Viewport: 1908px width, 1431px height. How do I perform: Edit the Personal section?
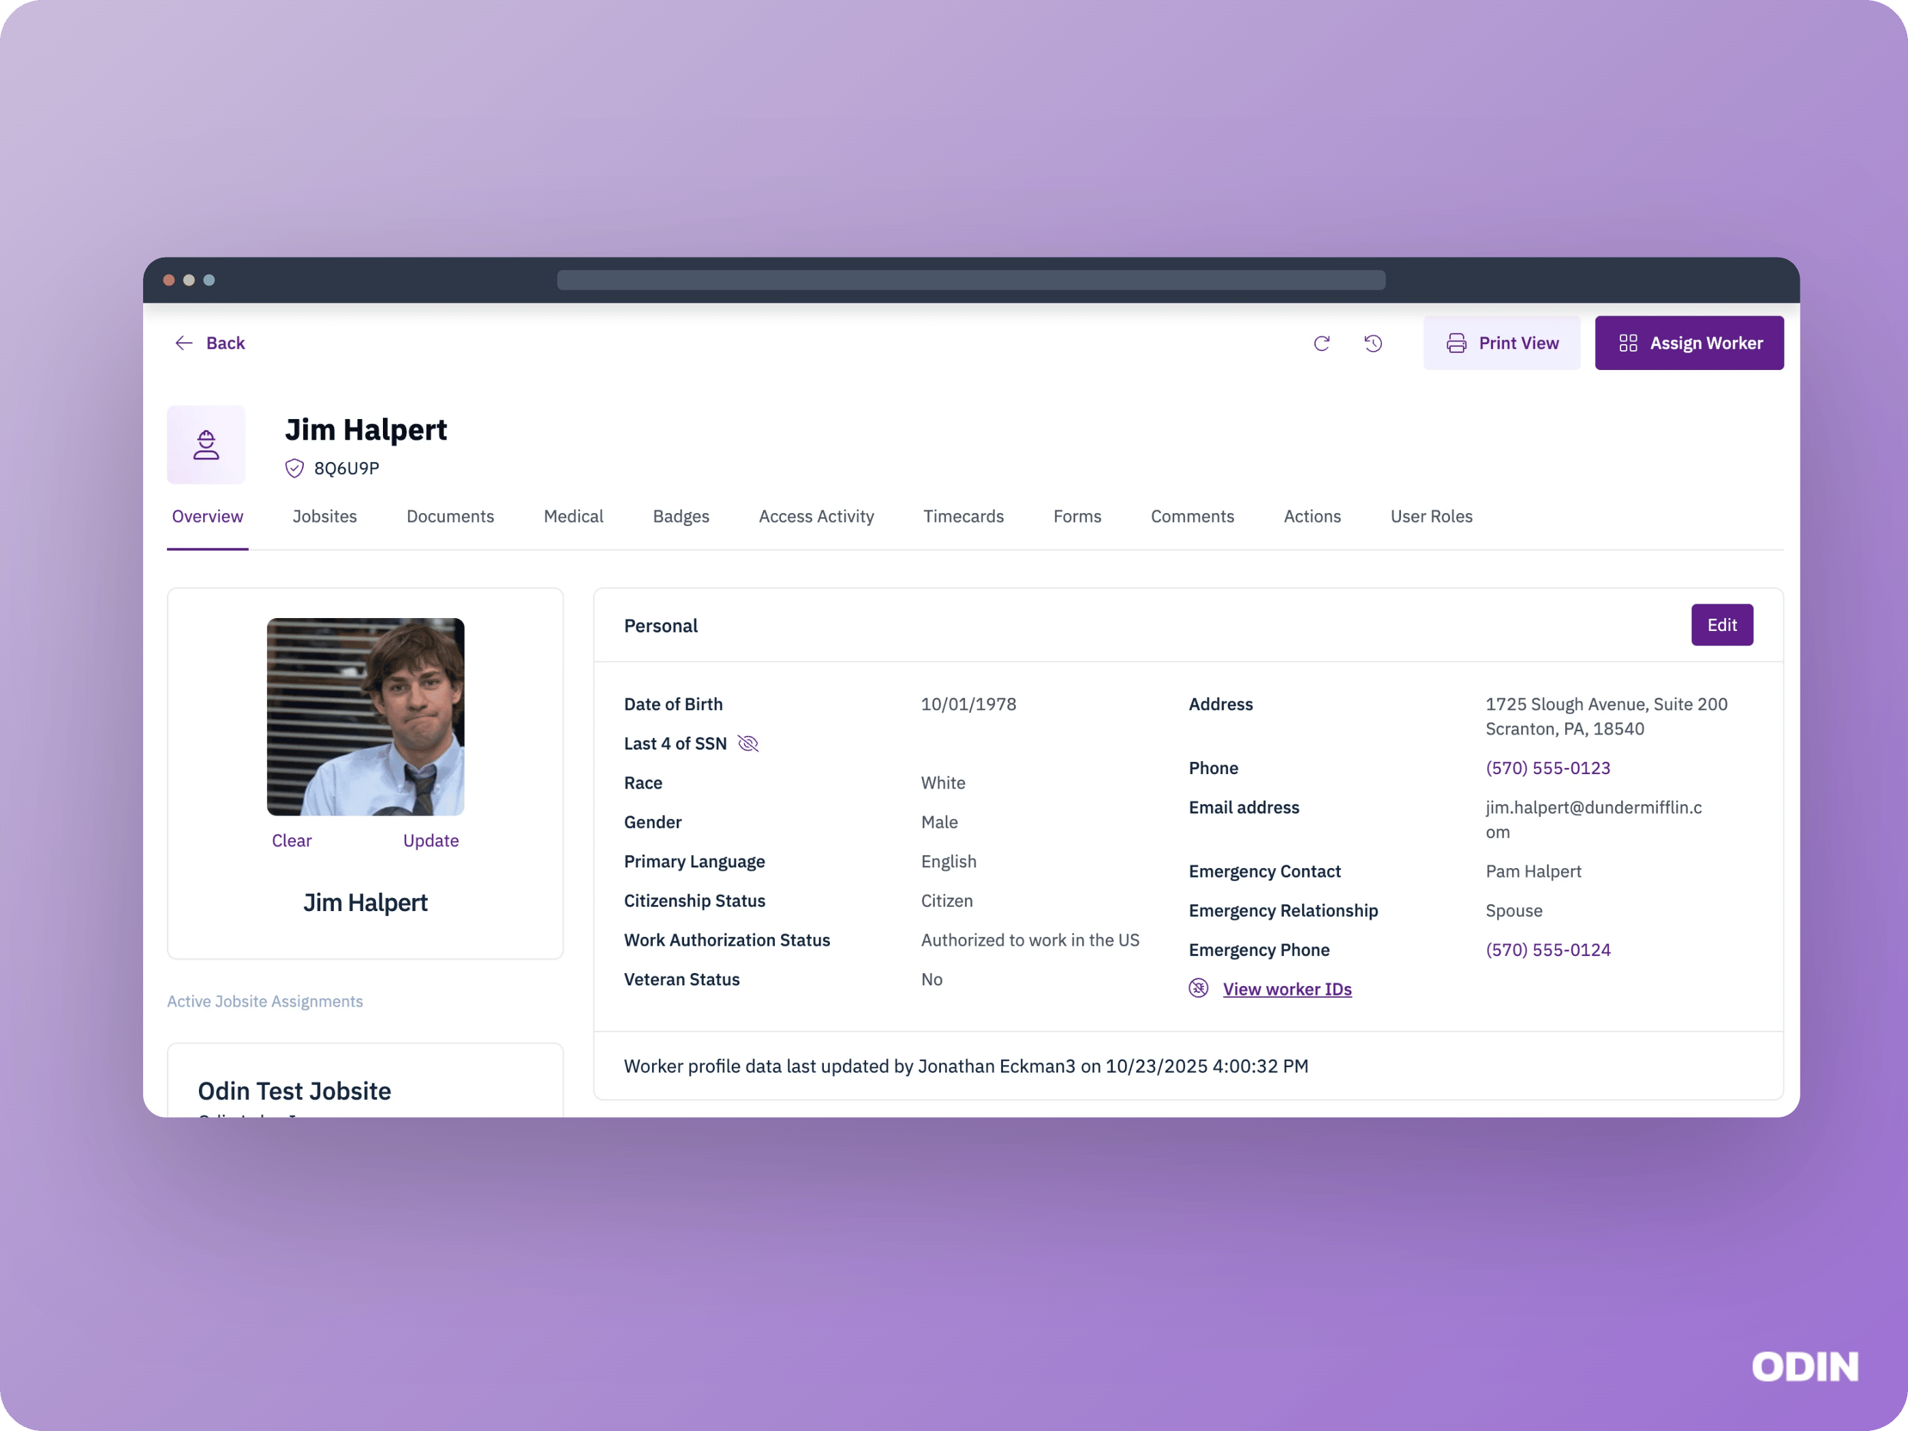coord(1722,626)
